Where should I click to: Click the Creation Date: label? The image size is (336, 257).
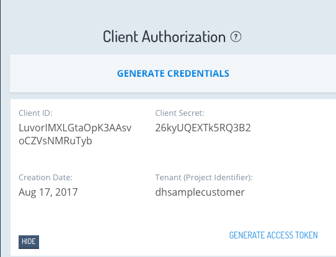click(x=45, y=177)
